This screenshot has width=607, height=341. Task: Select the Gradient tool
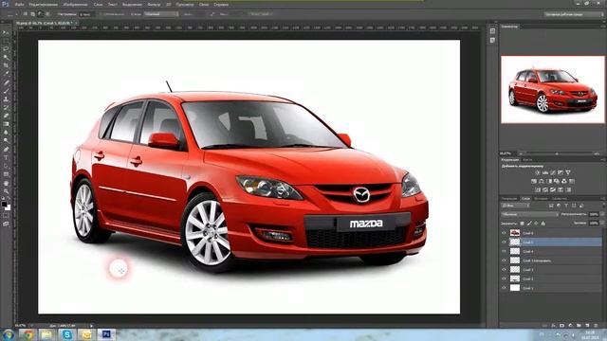click(x=6, y=124)
